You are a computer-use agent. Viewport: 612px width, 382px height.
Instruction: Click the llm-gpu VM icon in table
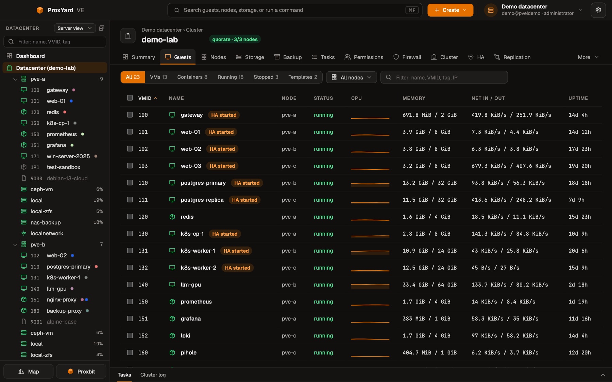[x=172, y=285]
